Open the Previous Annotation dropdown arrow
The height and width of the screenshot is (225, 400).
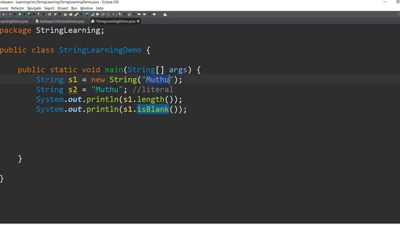tap(134, 14)
